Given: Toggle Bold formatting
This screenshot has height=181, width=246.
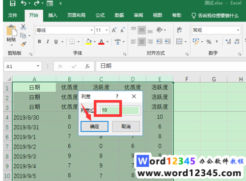Looking at the screenshot, I should click(x=39, y=42).
